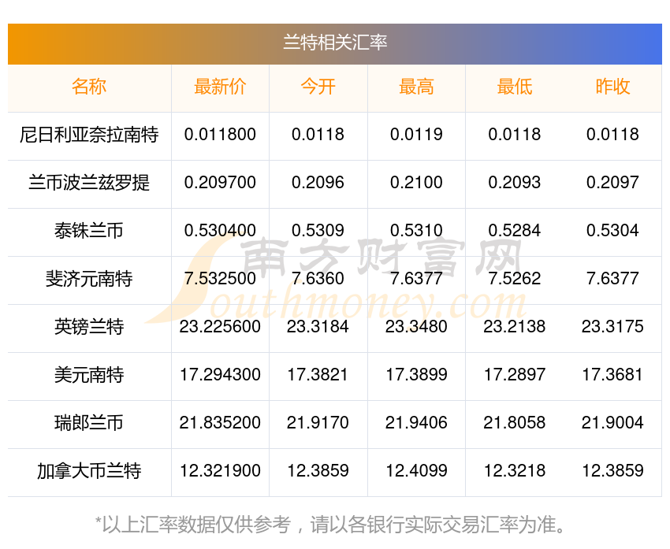This screenshot has height=549, width=670.
Task: Select the 斐济元南特 row name
Action: 89,279
